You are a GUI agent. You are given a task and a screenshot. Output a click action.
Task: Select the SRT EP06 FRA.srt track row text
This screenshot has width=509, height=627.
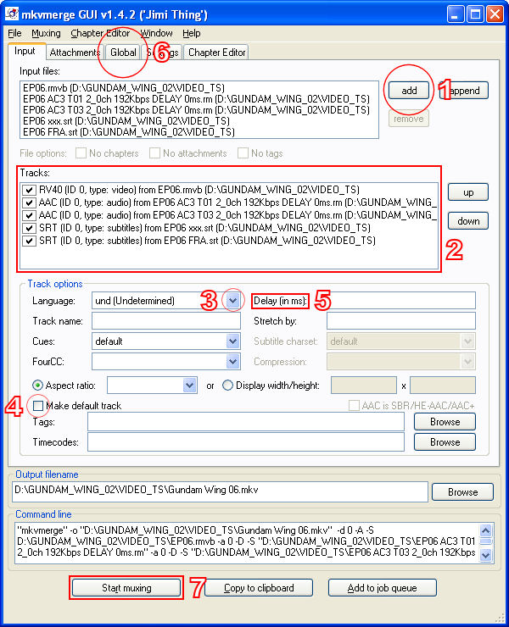click(x=207, y=241)
